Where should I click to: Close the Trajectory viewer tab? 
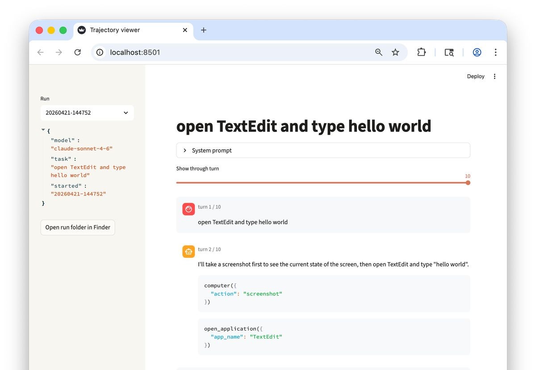click(x=185, y=30)
